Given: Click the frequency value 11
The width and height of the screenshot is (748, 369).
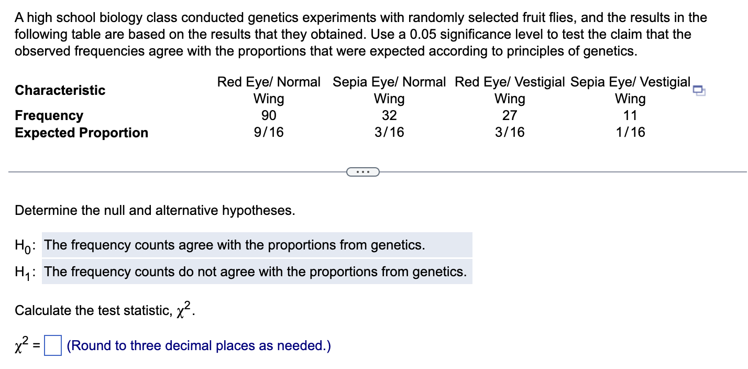Looking at the screenshot, I should pos(630,115).
